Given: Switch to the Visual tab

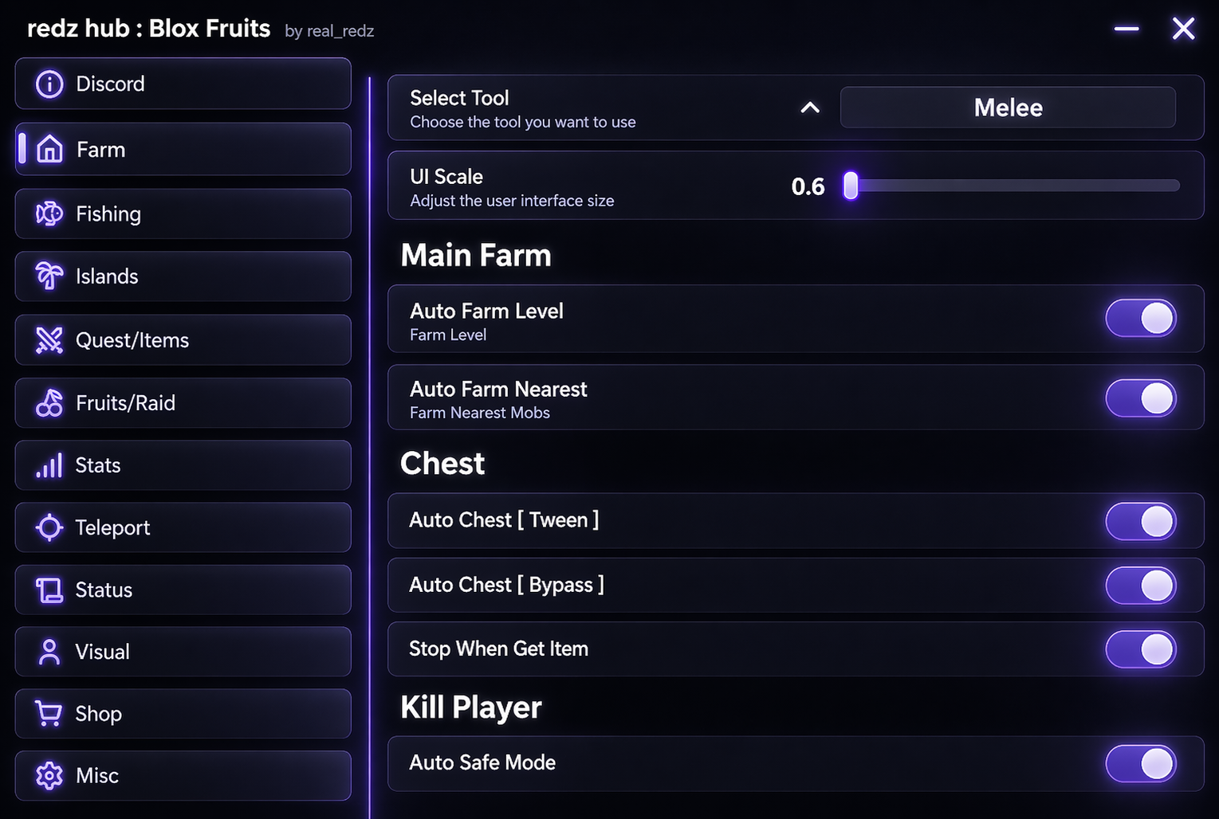Looking at the screenshot, I should tap(183, 652).
